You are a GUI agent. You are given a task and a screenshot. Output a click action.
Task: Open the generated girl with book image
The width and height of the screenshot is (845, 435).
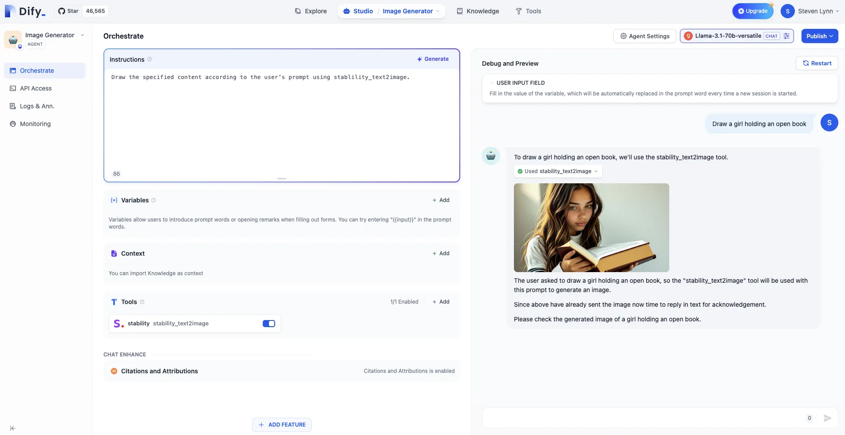click(591, 228)
